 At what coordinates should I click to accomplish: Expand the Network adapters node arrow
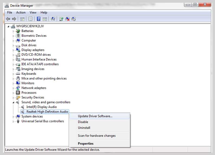13,88
